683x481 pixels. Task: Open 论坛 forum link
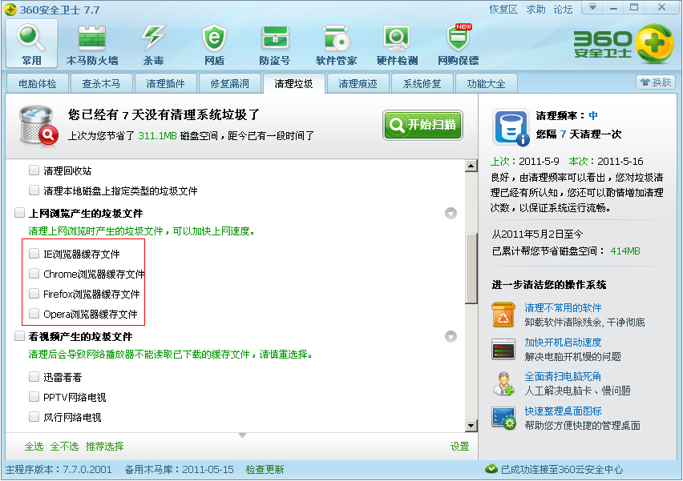click(x=564, y=9)
